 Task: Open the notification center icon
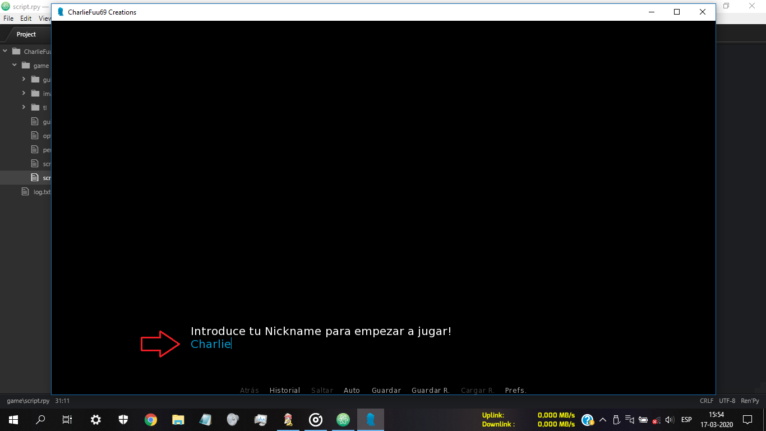747,420
